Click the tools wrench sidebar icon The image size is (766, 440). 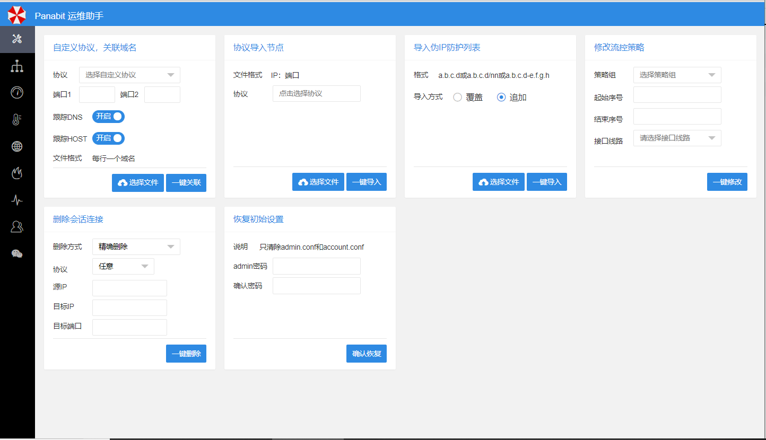click(17, 39)
